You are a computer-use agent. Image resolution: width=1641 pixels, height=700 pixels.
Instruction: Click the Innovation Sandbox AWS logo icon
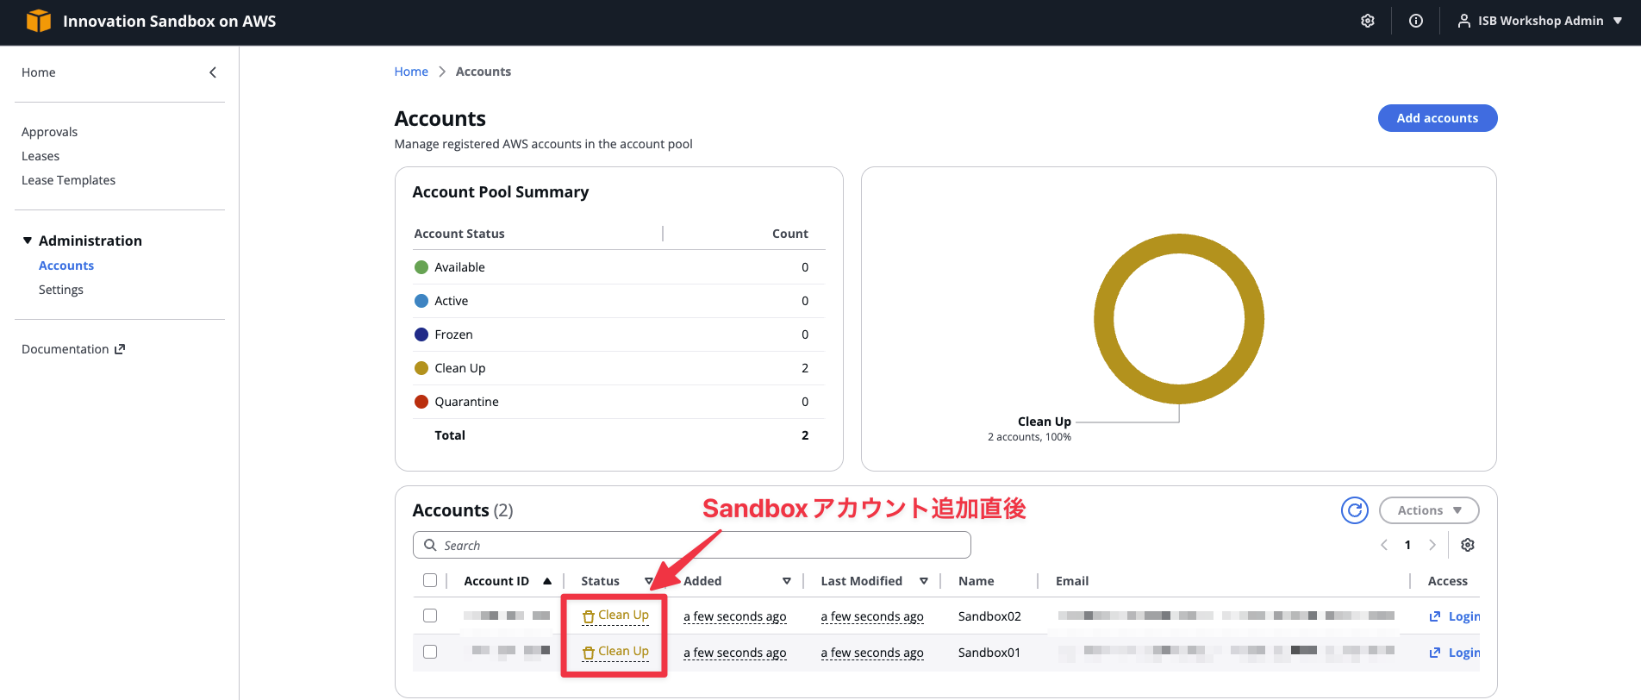pos(39,22)
